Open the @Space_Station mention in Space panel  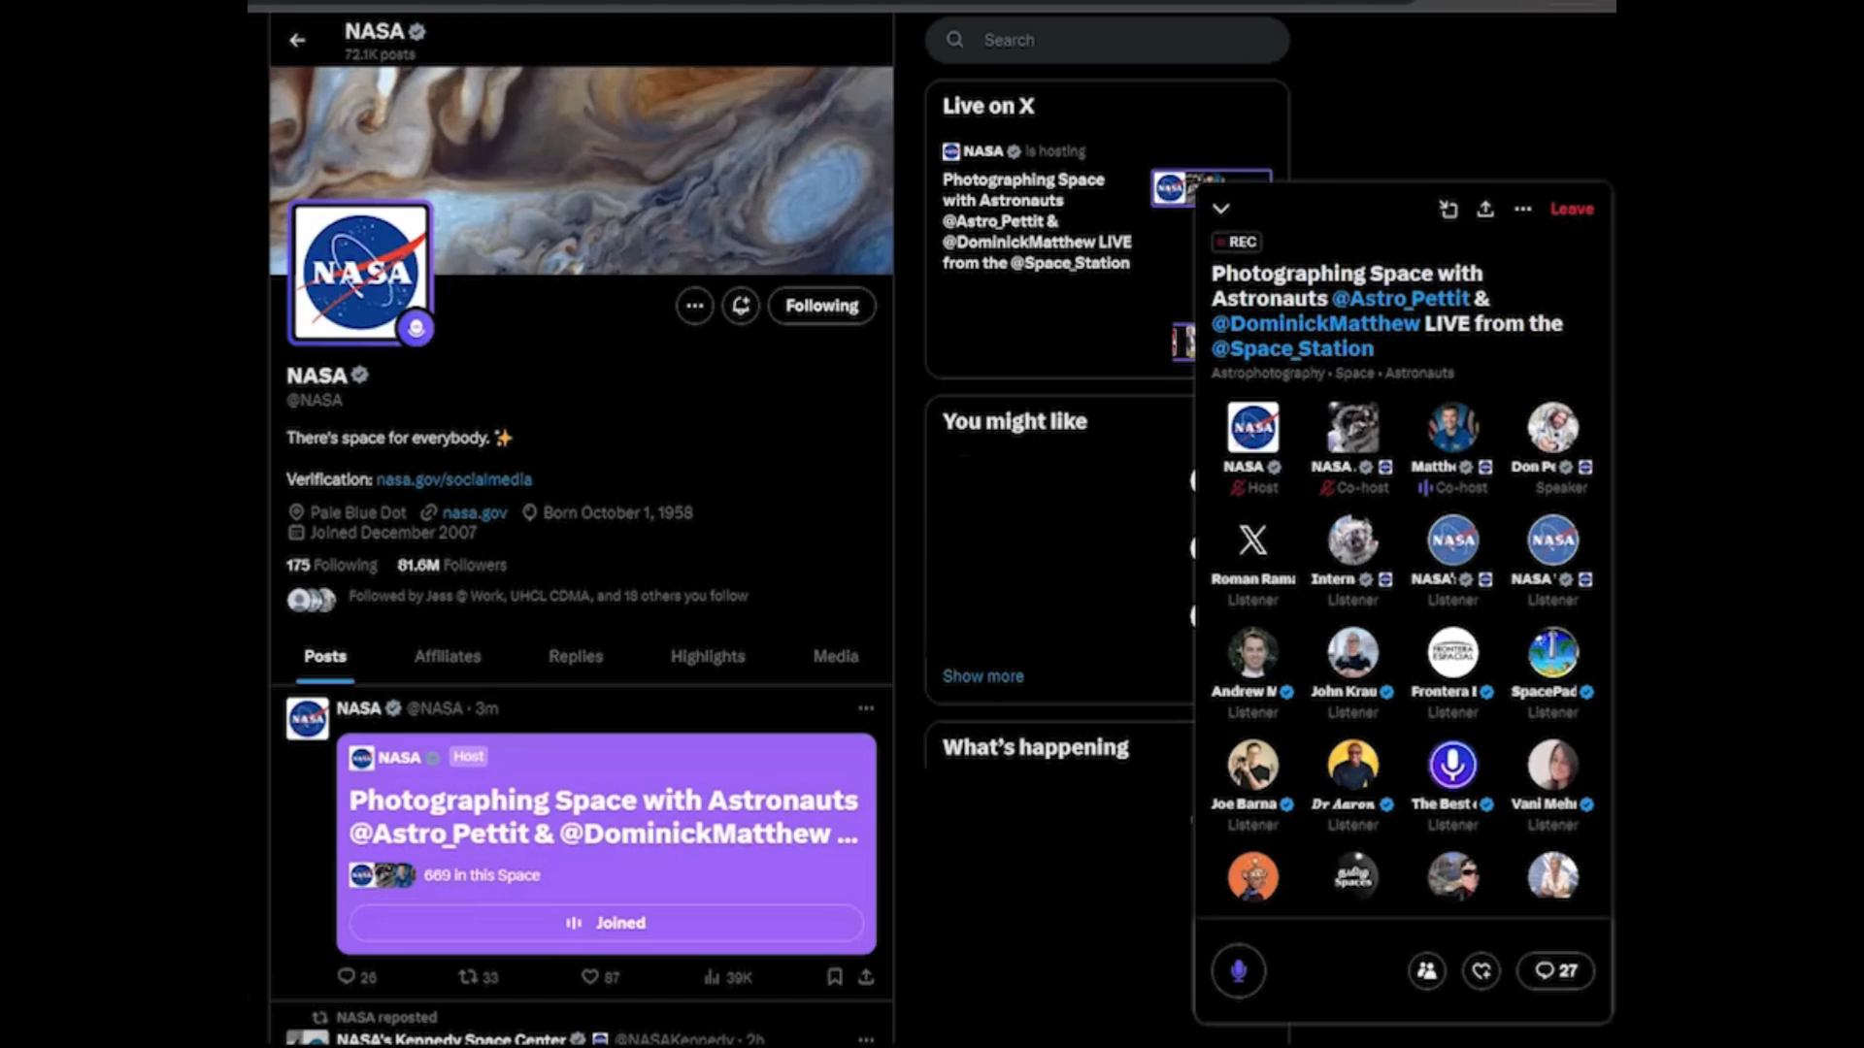pos(1292,349)
